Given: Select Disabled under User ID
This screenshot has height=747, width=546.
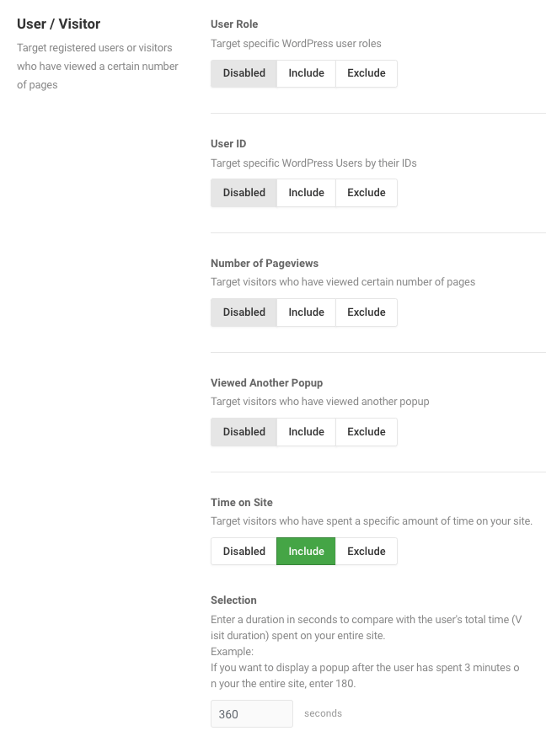Looking at the screenshot, I should 244,193.
